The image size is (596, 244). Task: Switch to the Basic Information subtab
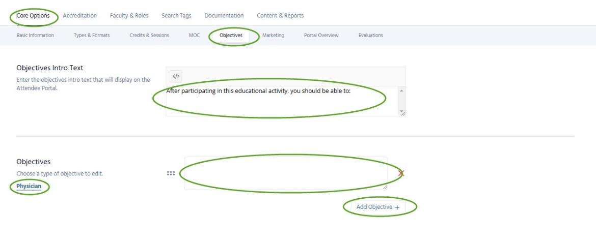(35, 36)
